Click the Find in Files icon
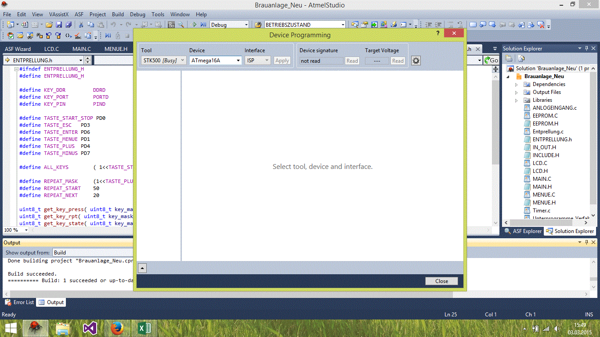The height and width of the screenshot is (337, 600). 258,25
